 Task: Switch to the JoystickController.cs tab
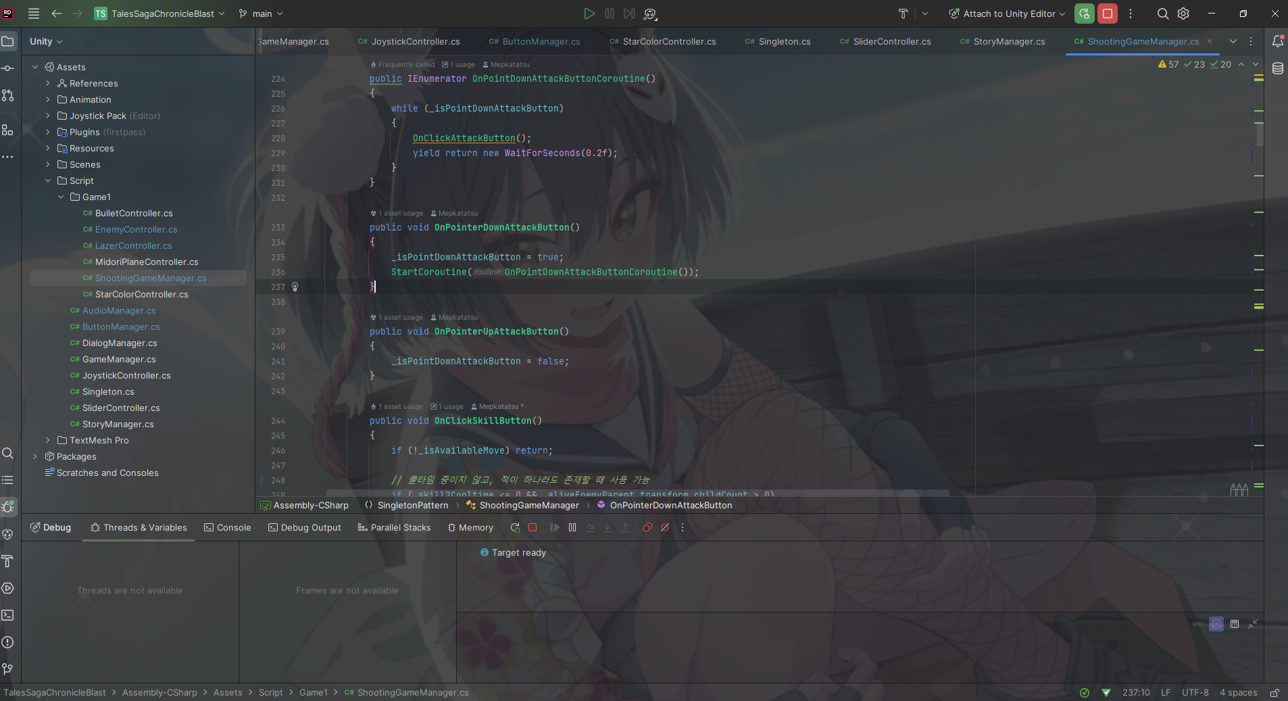(409, 41)
